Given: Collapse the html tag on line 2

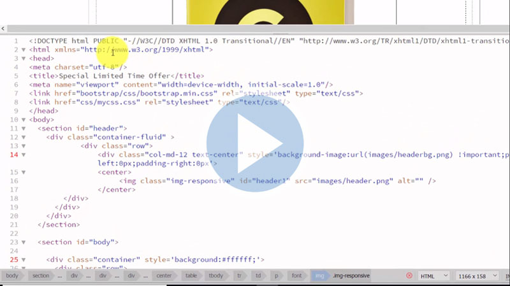Looking at the screenshot, I should coord(24,50).
